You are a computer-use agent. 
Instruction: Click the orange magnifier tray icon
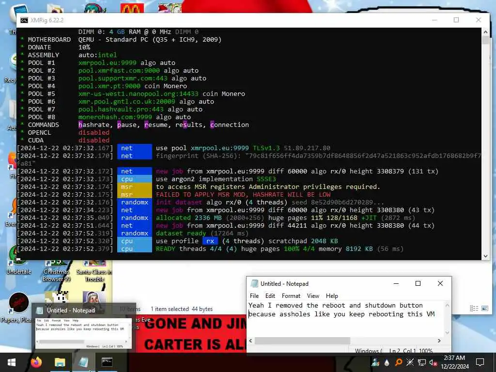coord(399,362)
